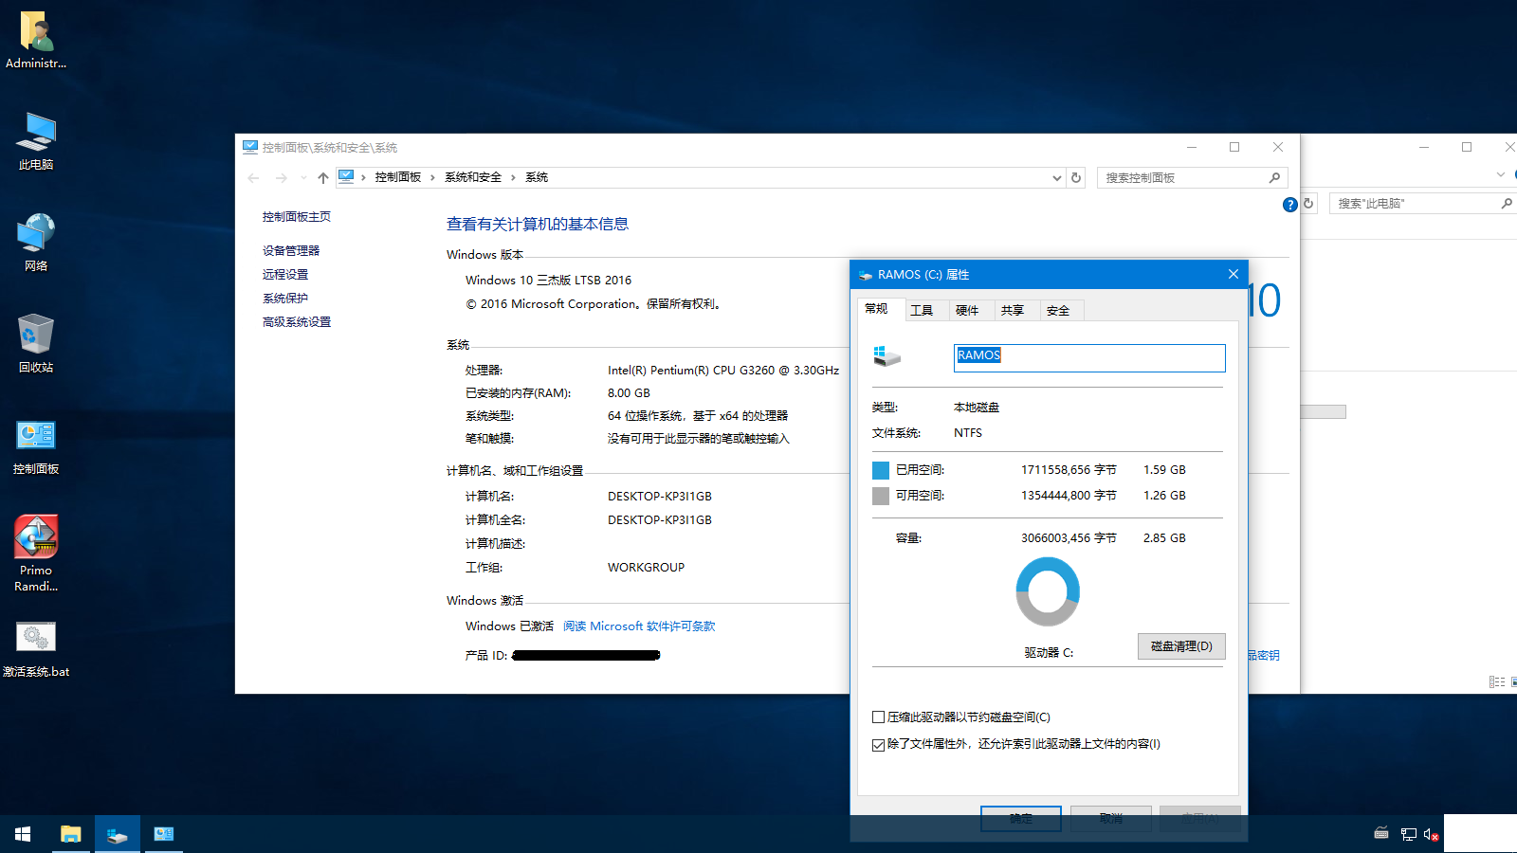1517x853 pixels.
Task: Select the computer name DESKTOP-KP3I1GB text
Action: pyautogui.click(x=660, y=497)
